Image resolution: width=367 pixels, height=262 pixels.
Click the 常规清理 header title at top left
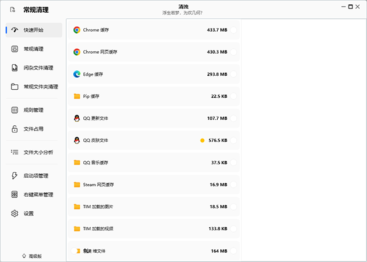coord(36,10)
